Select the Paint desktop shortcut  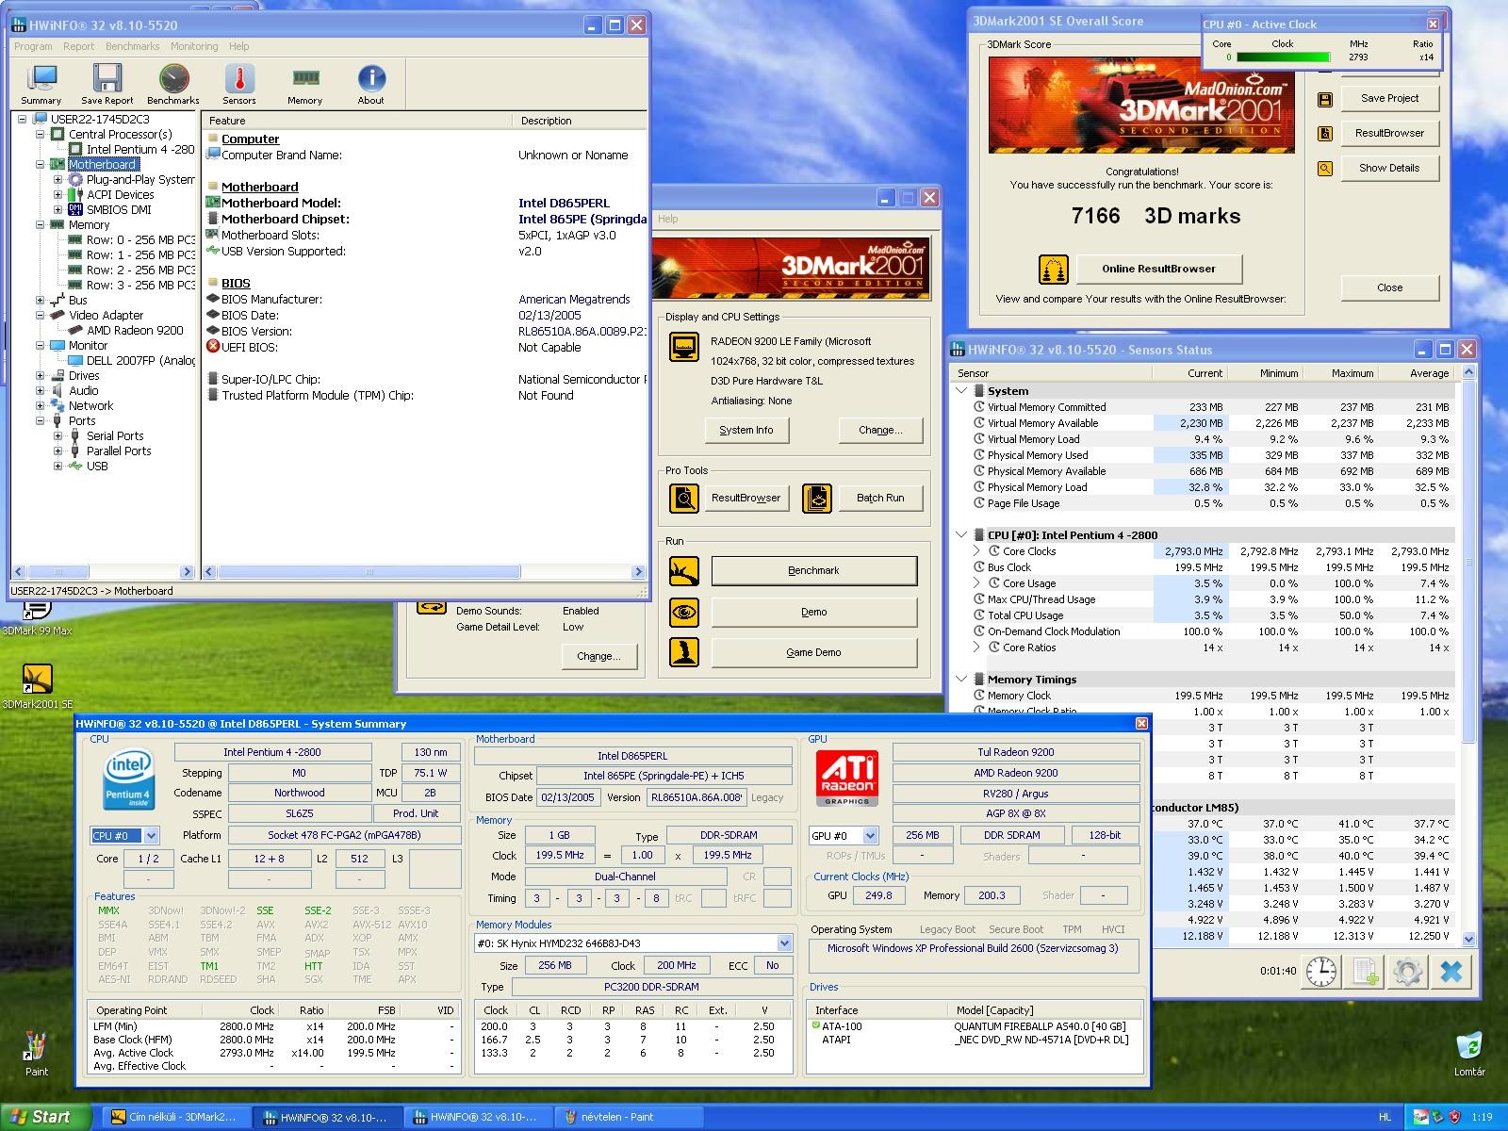click(36, 1054)
